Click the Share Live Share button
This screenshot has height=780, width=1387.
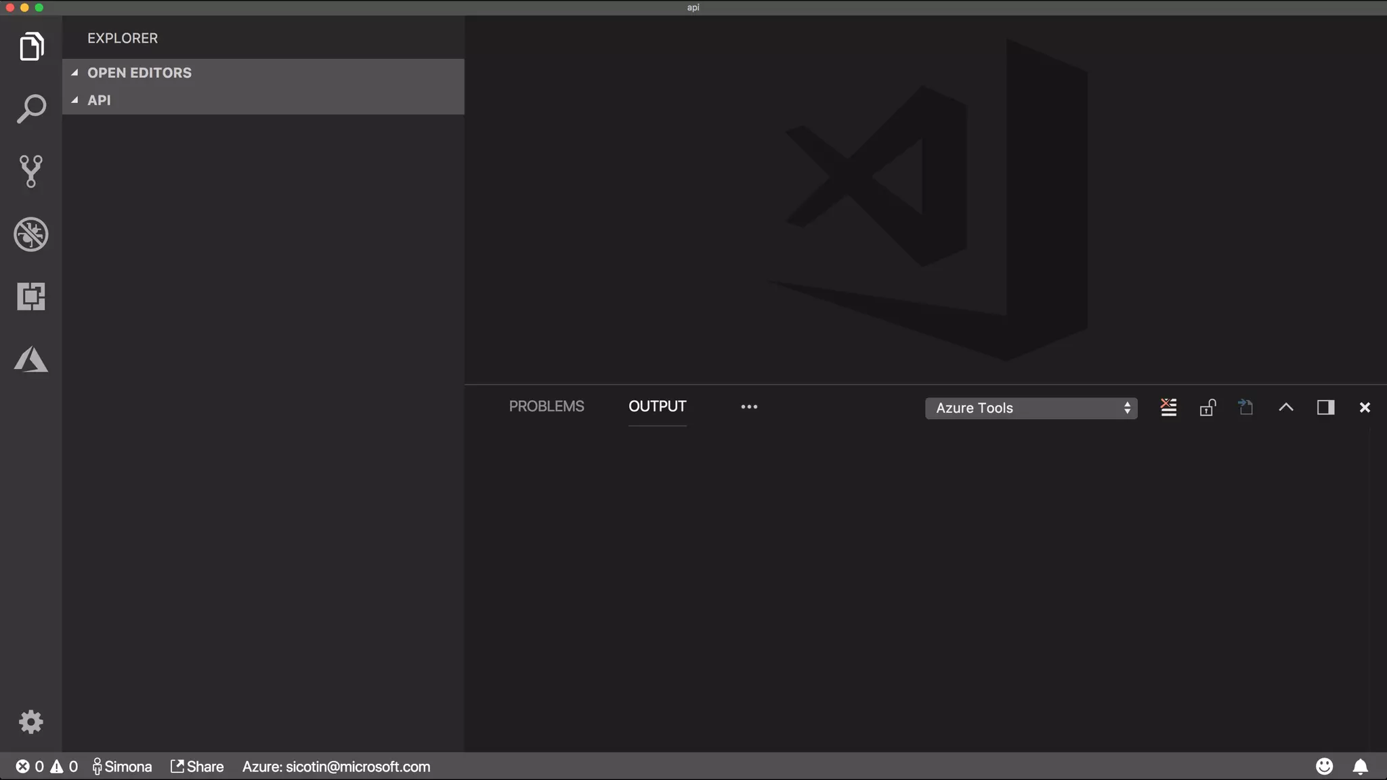[197, 766]
